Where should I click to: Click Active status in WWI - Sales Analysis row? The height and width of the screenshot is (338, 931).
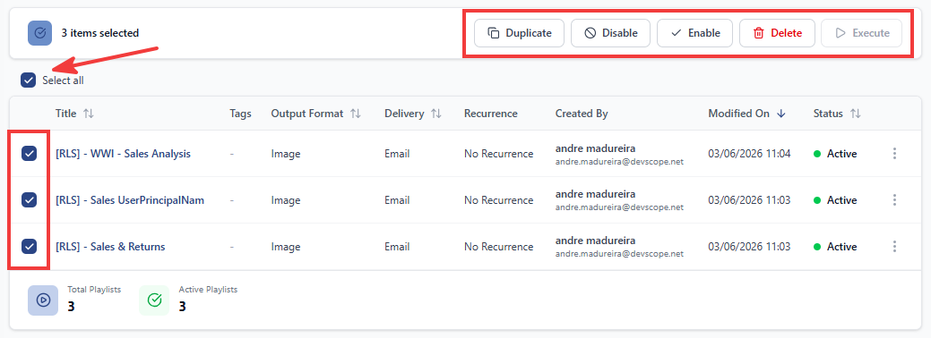[x=835, y=154]
